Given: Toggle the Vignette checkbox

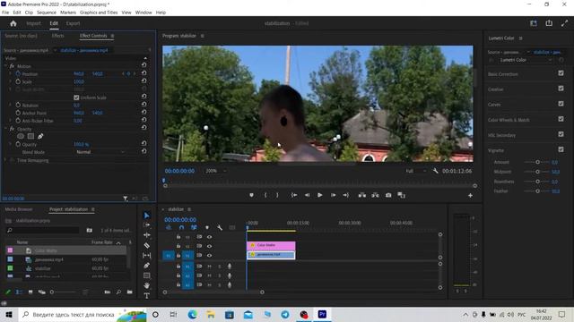Looking at the screenshot, I should (561, 149).
